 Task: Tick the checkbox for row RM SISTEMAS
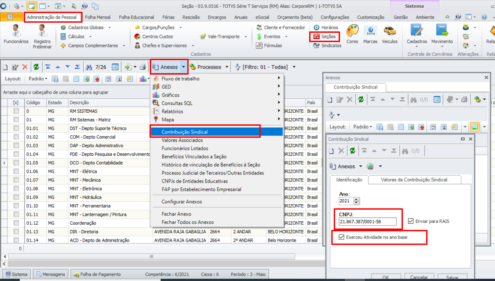[x=16, y=111]
